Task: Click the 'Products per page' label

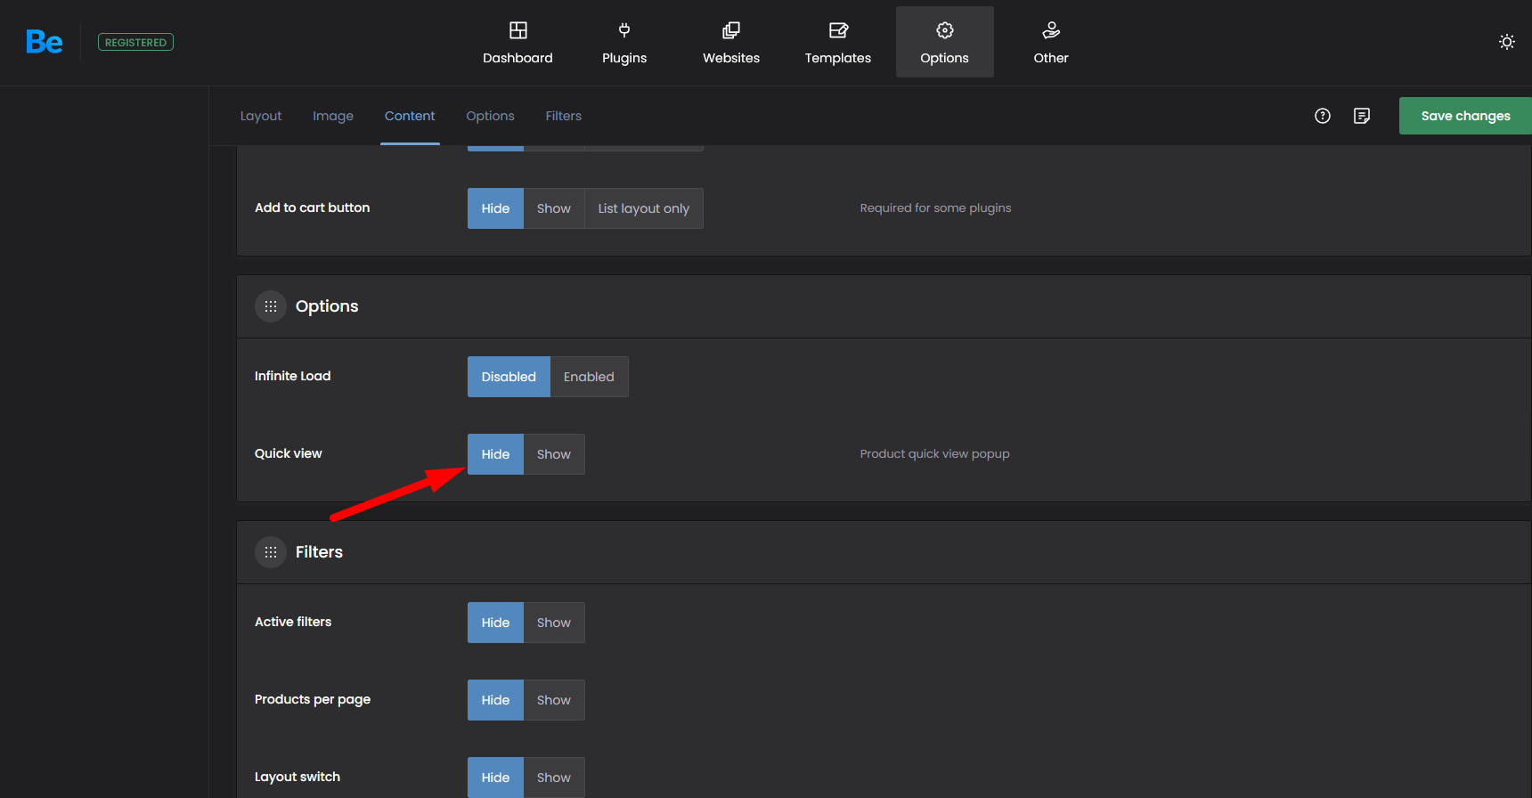Action: (313, 699)
